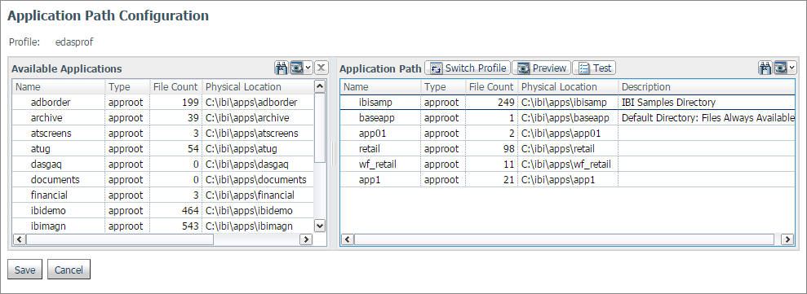Click right arrow on Available Applications horizontal scrollbar
The image size is (807, 294).
[x=306, y=239]
